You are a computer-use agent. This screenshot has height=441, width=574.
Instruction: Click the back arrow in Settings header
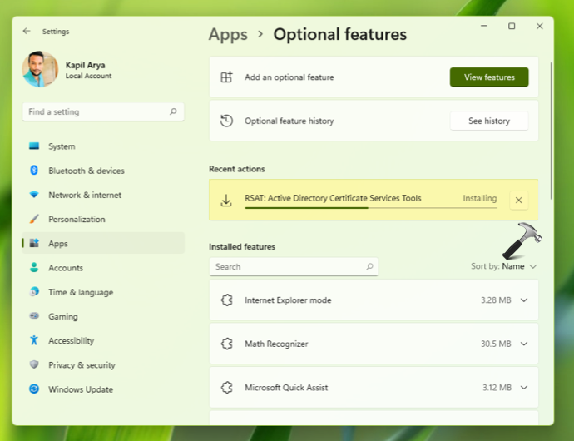(x=27, y=32)
